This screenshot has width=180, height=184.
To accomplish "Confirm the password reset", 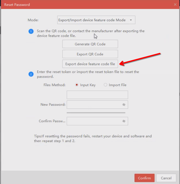I will [x=144, y=178].
